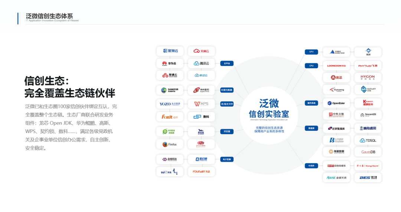Click the Kylinsoft 麒麟软件 logo card

tap(368, 103)
